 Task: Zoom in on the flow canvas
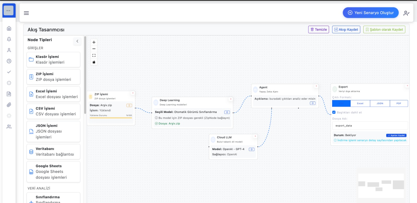(94, 42)
